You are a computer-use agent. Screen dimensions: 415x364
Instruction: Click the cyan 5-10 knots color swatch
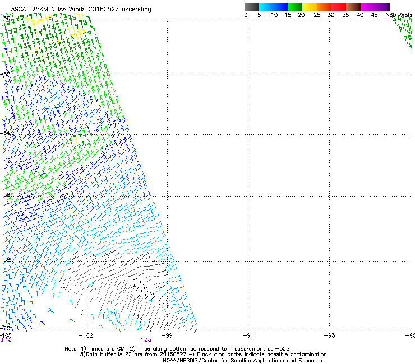[266, 7]
